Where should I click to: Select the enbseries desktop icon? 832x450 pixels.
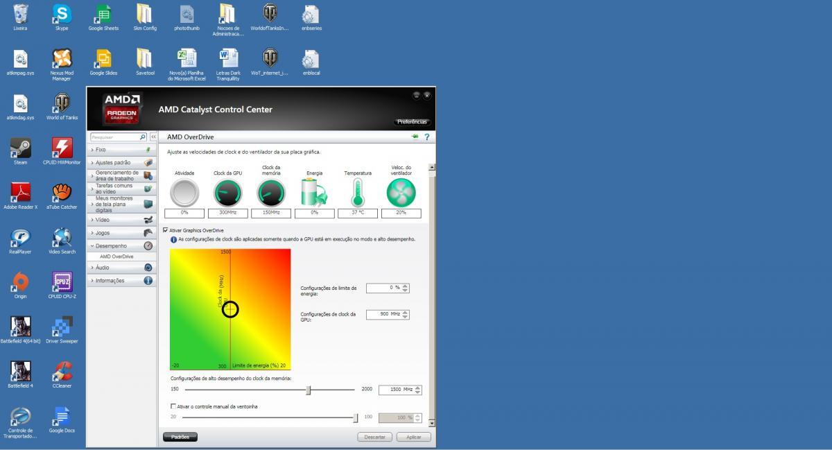(311, 17)
